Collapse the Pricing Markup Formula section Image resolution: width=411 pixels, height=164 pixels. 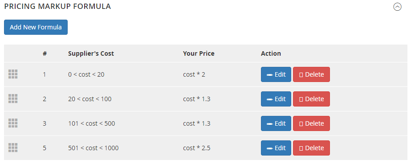(397, 7)
